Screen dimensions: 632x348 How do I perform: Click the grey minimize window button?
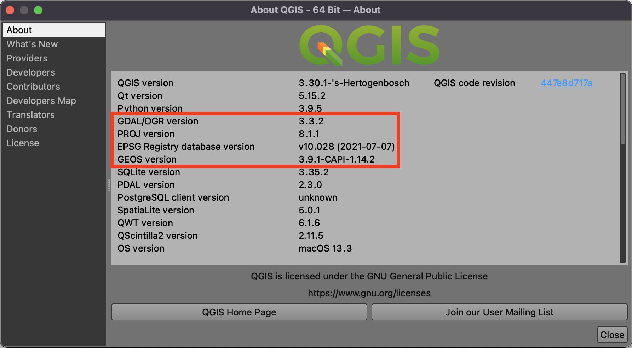coord(24,10)
